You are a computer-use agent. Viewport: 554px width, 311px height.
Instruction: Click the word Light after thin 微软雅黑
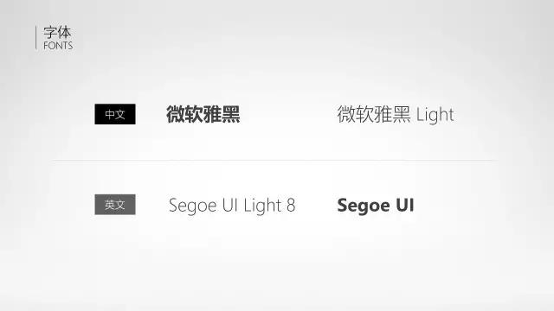(435, 115)
